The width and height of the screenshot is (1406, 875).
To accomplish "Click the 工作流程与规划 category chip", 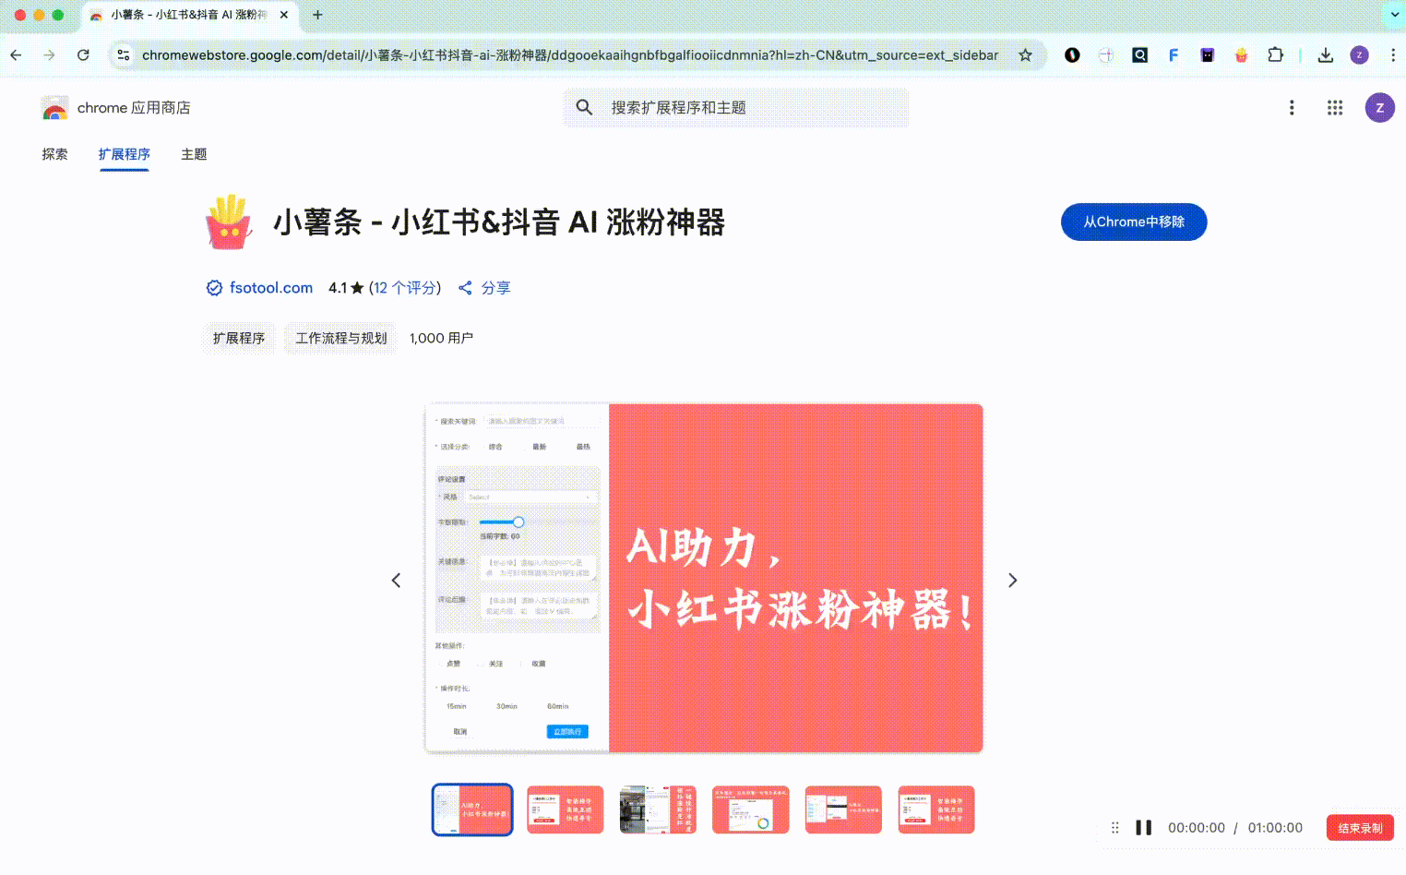I will click(341, 339).
